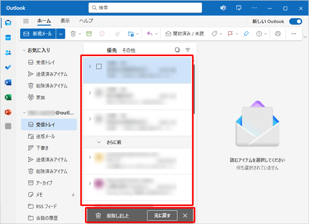Open the RSS フィード folder
Image resolution: width=309 pixels, height=224 pixels.
[49, 206]
